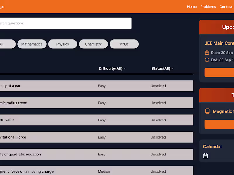Click the clock icon beside End date

tap(207, 60)
